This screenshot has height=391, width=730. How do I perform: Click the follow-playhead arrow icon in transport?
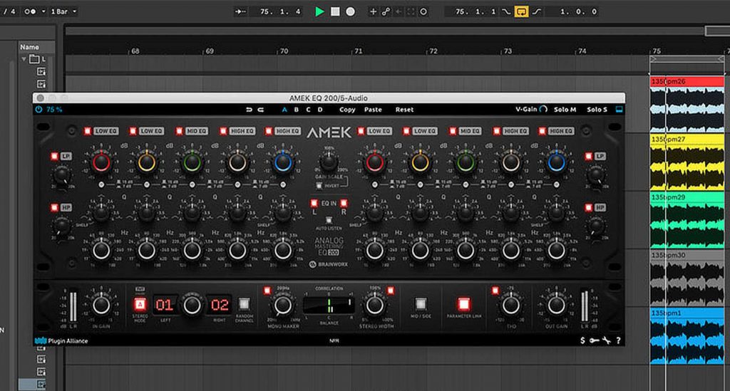[240, 11]
